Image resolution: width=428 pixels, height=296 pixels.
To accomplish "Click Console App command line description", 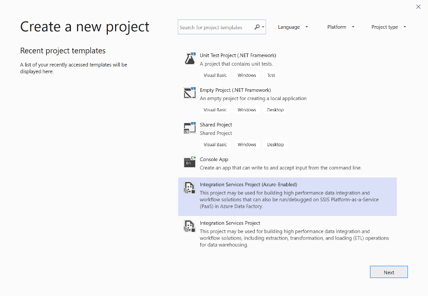I will pyautogui.click(x=281, y=168).
